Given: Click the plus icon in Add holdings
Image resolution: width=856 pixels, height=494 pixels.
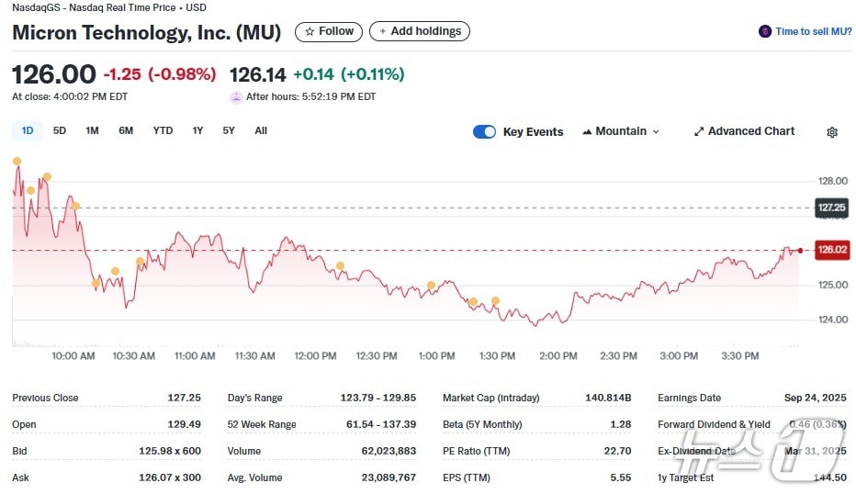Looking at the screenshot, I should 383,32.
